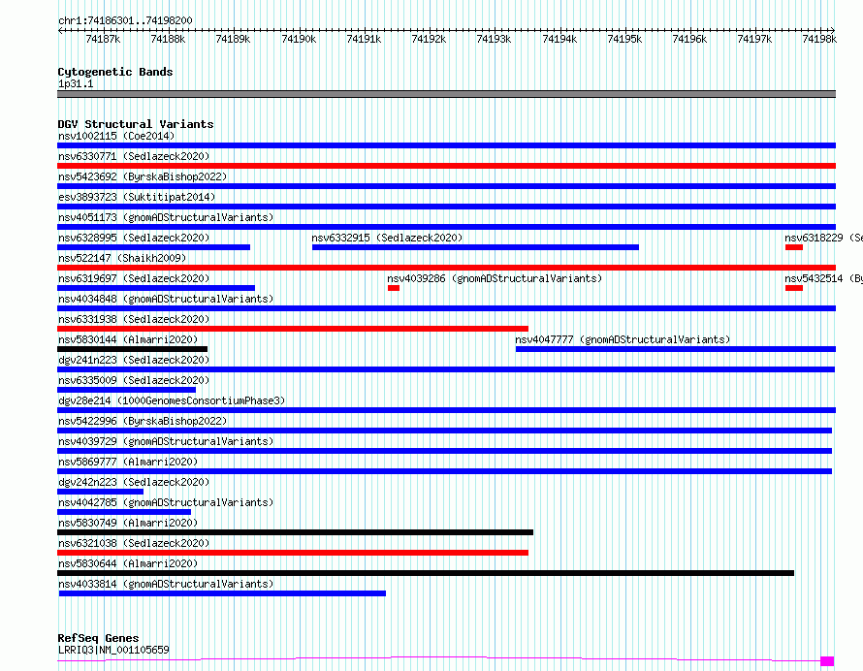Open dgv242n223 (Sedlazeck2020) variant
863x671 pixels.
click(x=134, y=482)
